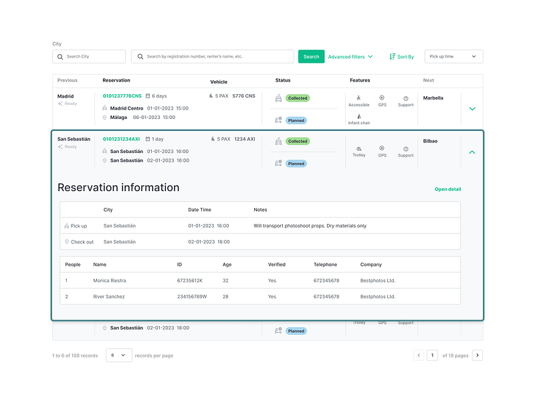Click the GPS icon in Madrid row
535x401 pixels.
(x=382, y=98)
